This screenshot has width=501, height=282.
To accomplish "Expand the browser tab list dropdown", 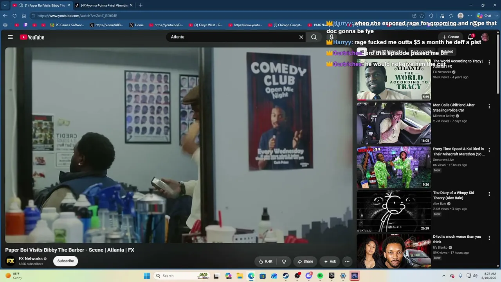I will pos(5,5).
